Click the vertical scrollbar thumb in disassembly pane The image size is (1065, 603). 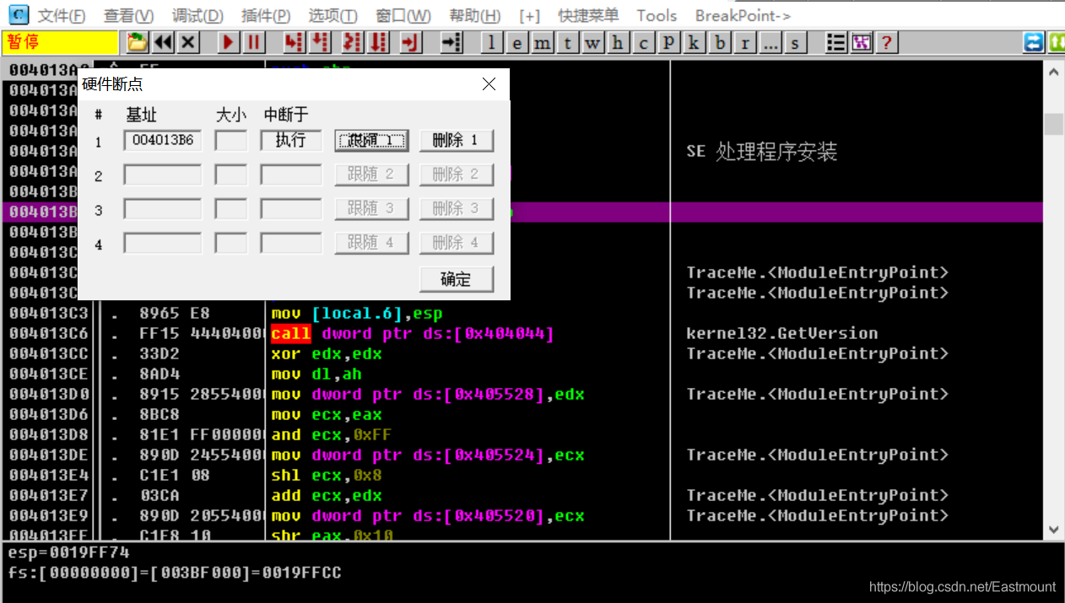coord(1054,124)
